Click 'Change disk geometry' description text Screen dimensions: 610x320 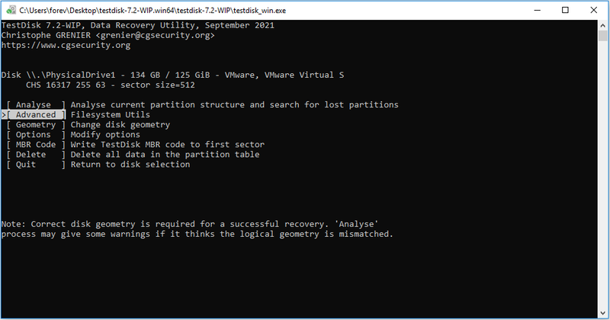point(120,125)
